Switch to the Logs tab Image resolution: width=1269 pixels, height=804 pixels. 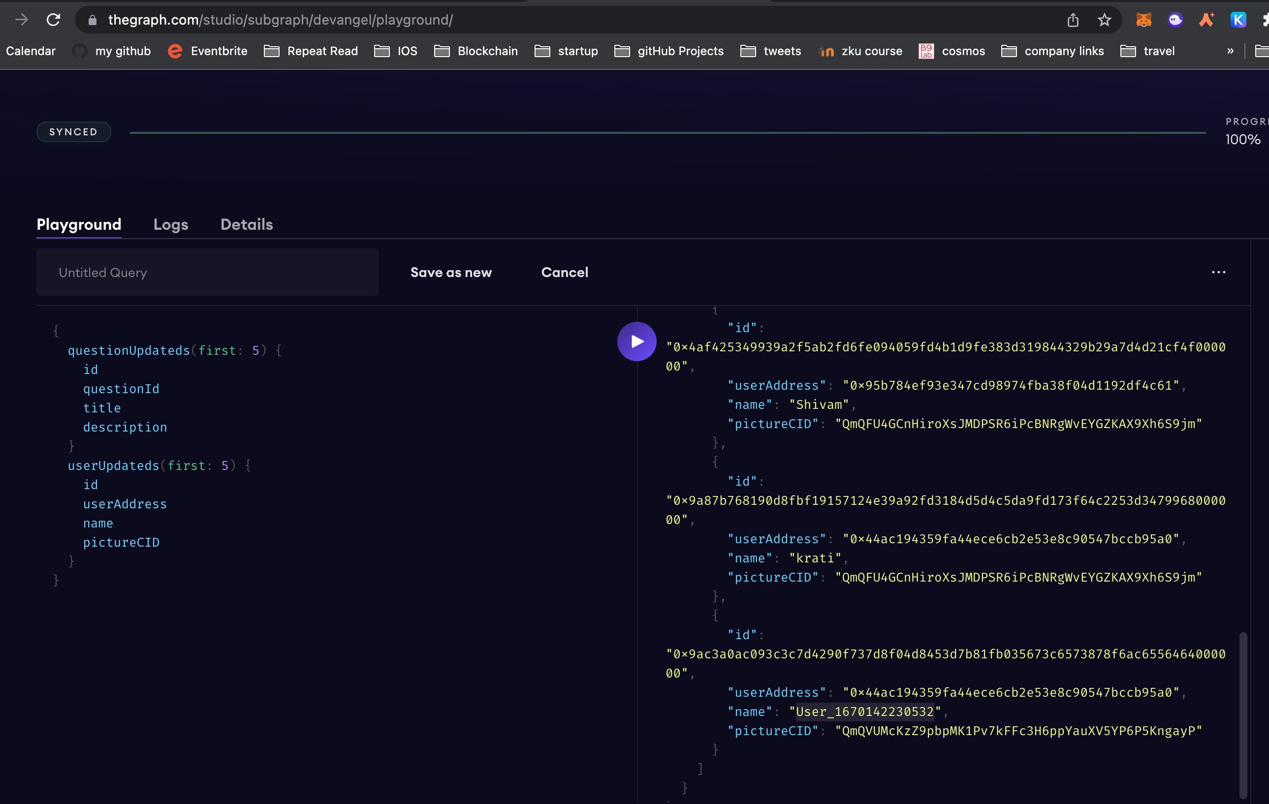tap(171, 224)
